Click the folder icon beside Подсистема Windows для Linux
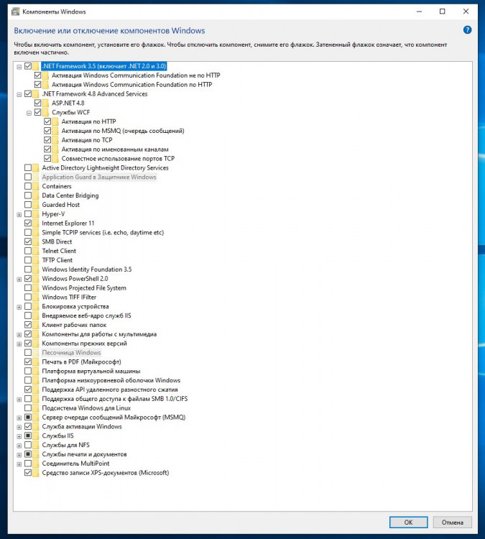Viewport: 485px width, 539px height. click(36, 408)
